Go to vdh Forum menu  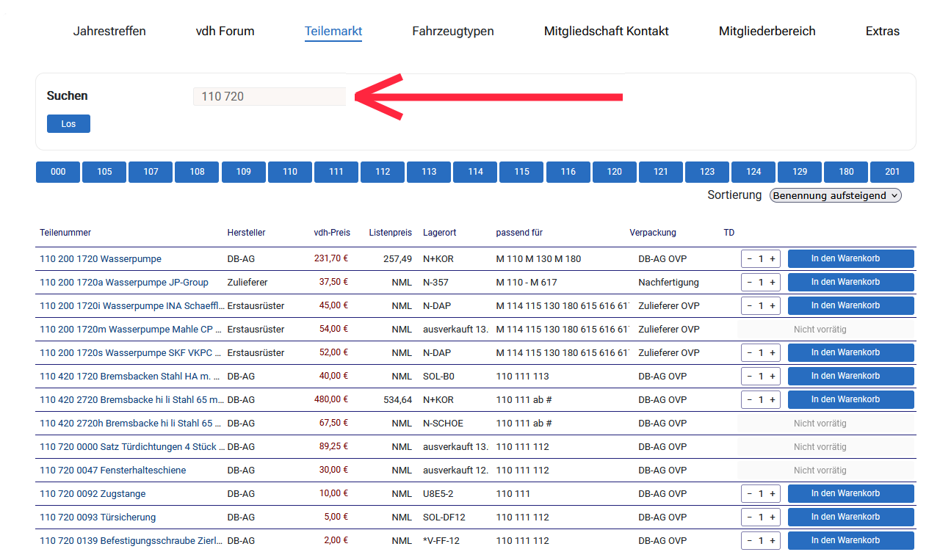click(x=225, y=31)
